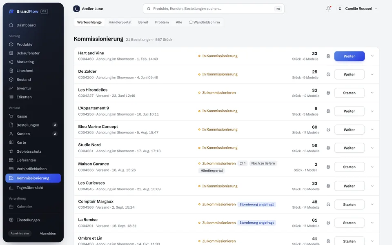
Task: Print picking list for Comptoir Margaux
Action: pos(328,205)
